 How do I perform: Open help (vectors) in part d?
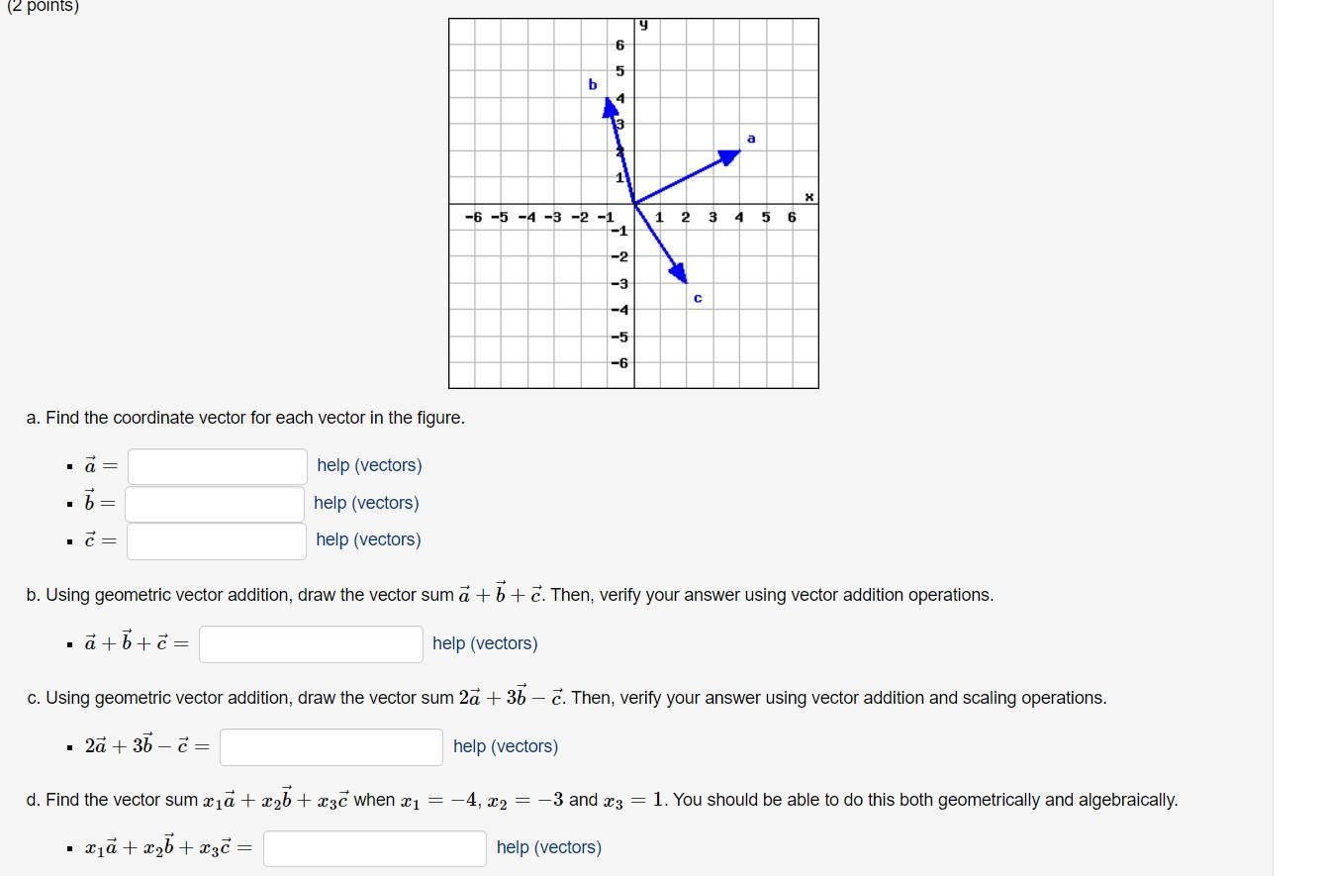(x=548, y=847)
